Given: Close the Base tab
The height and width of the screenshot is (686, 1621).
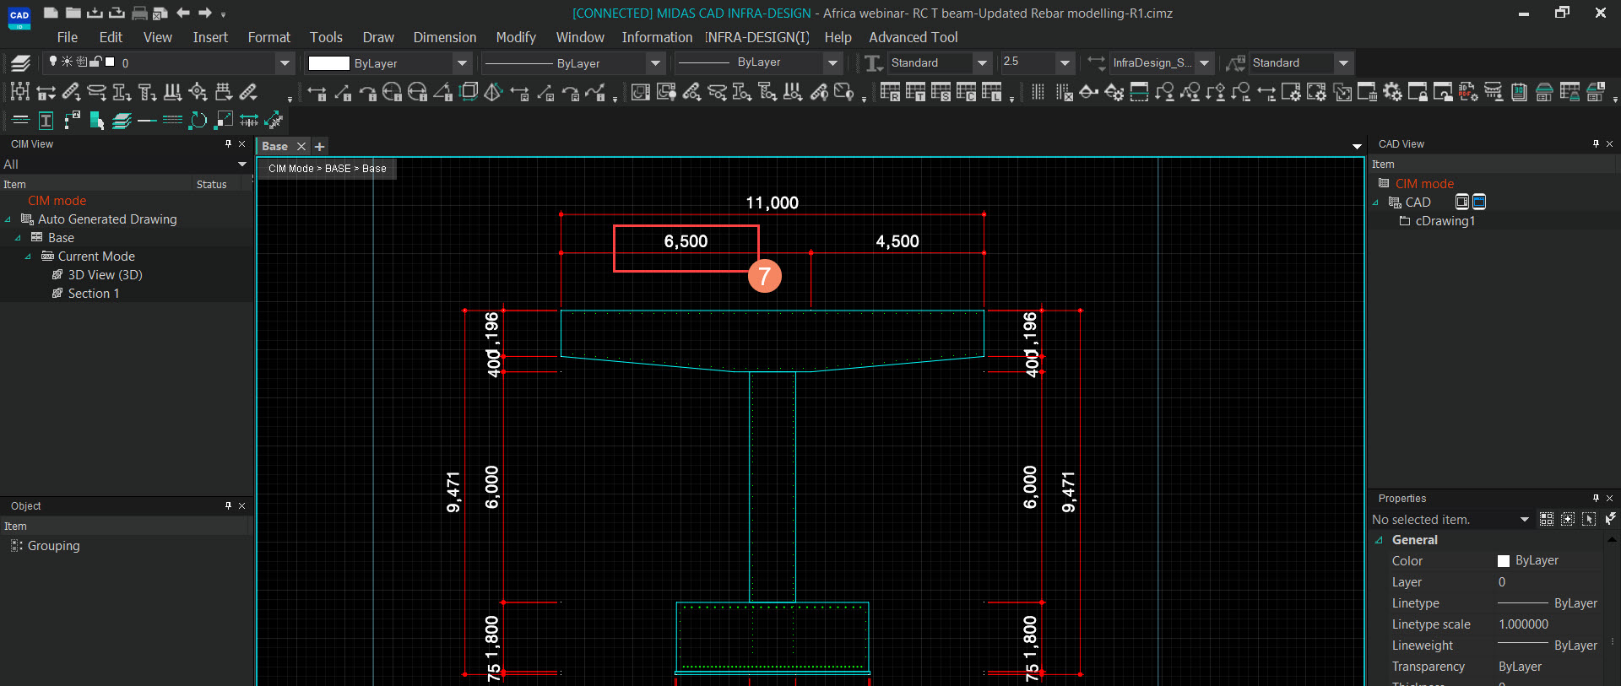Looking at the screenshot, I should 301,146.
